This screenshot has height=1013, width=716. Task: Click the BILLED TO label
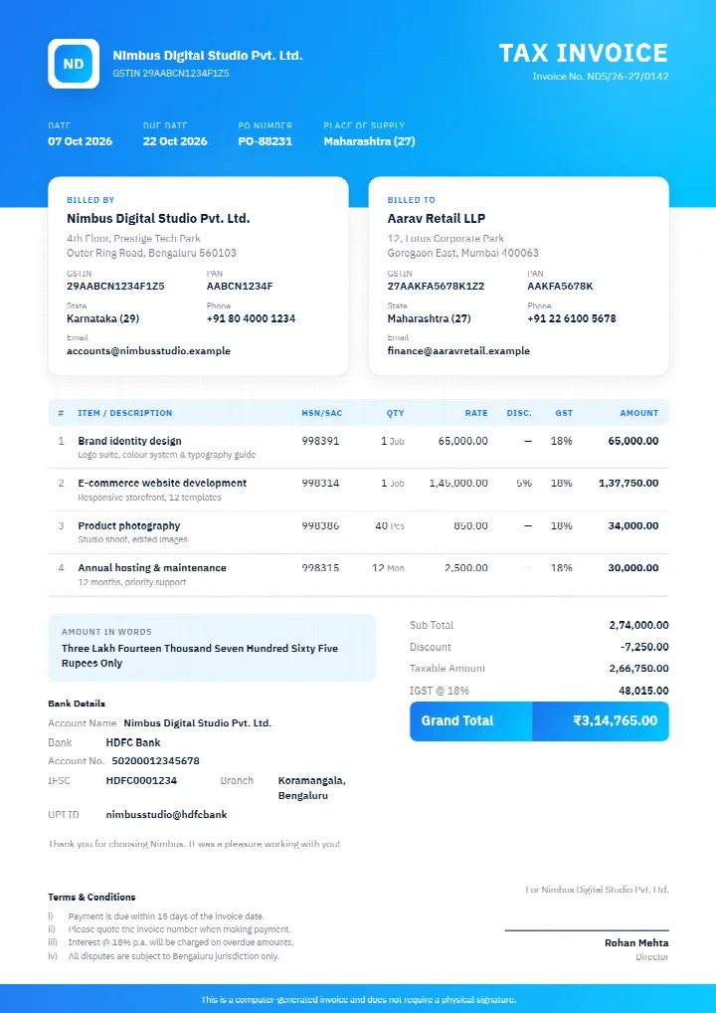pos(412,200)
